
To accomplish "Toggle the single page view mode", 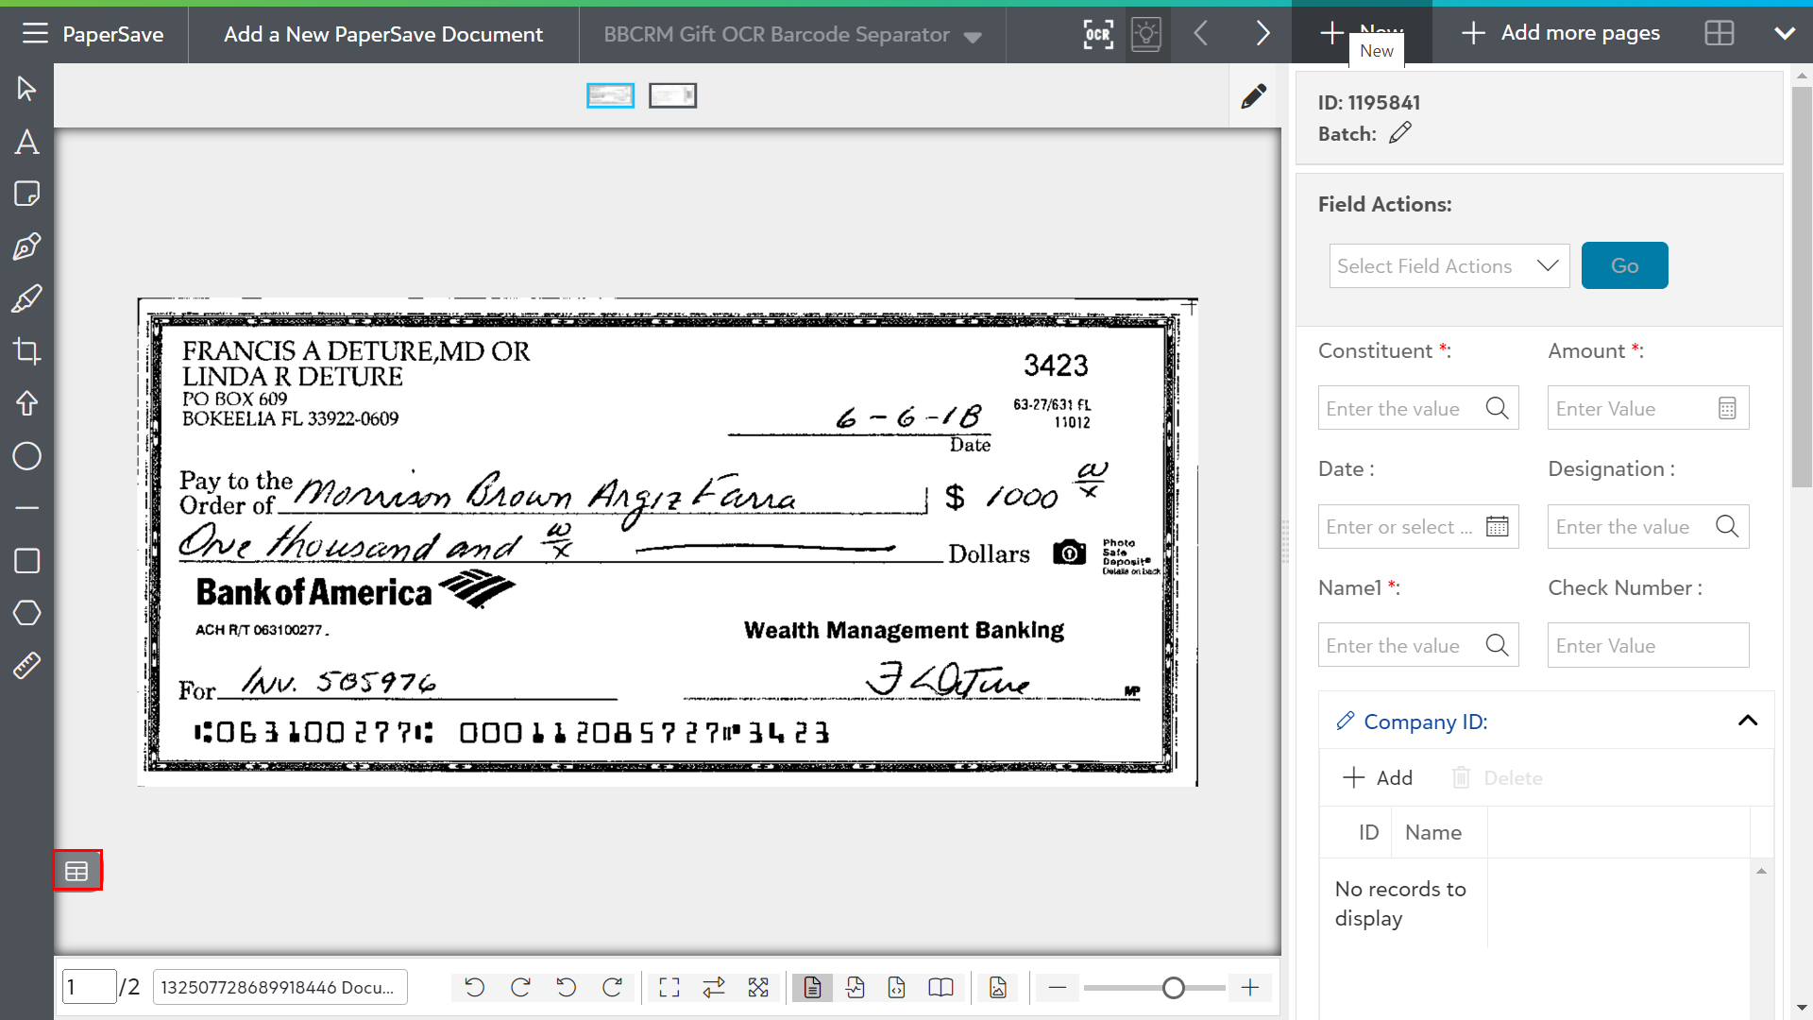I will (x=812, y=988).
